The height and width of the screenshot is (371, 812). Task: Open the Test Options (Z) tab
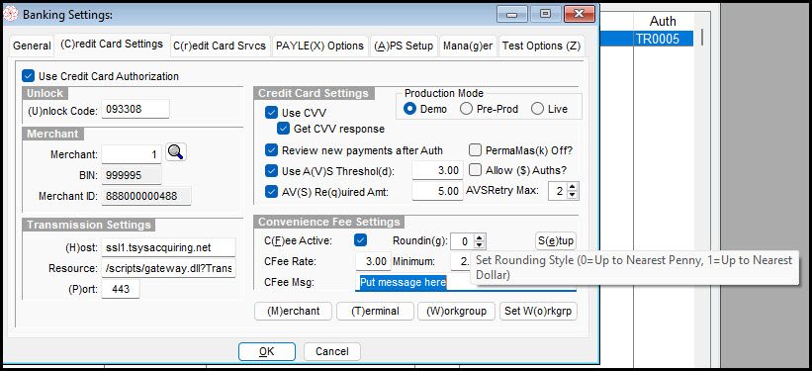tap(541, 46)
